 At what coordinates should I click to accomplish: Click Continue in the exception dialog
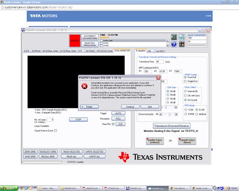point(130,107)
